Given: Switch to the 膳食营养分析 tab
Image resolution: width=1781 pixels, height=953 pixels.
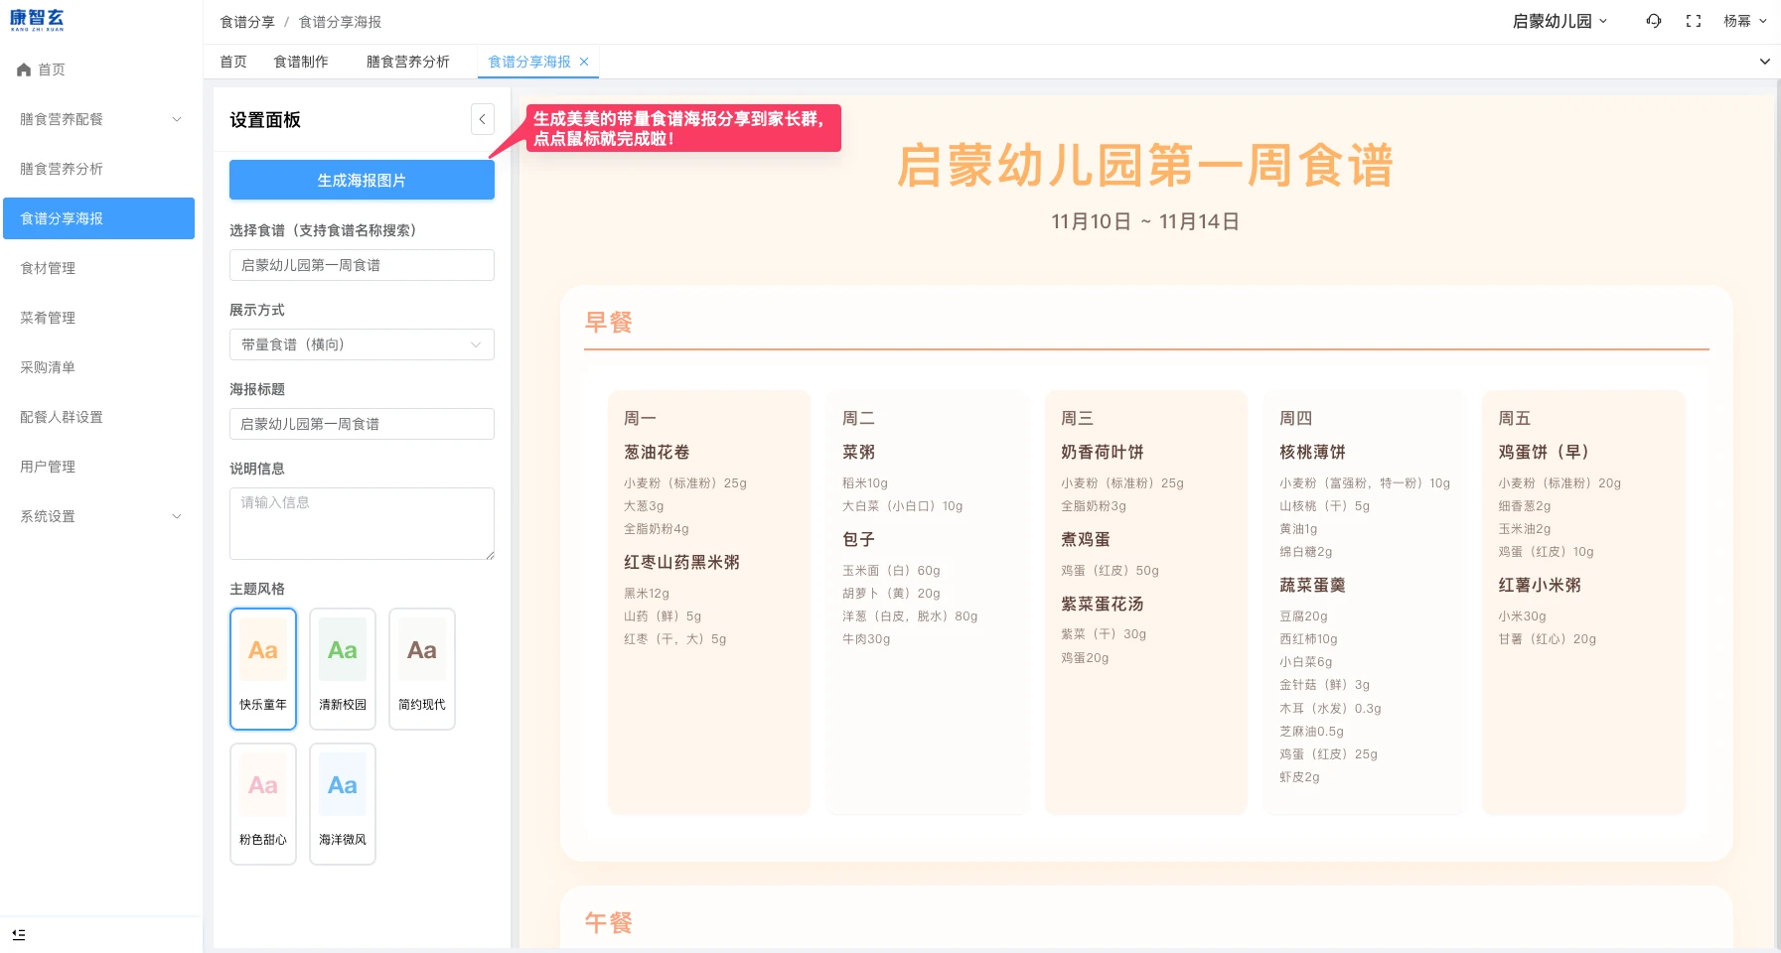Looking at the screenshot, I should tap(407, 62).
